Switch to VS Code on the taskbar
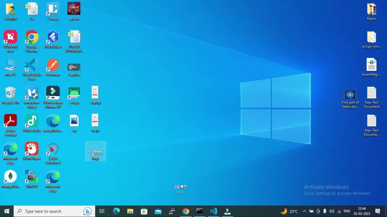 (213, 211)
